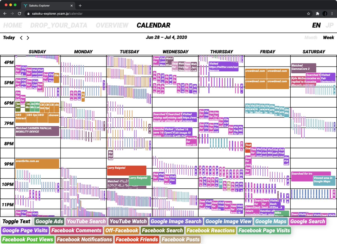
Task: Open the CBS Interactive event on Sunday
Action: click(21, 118)
